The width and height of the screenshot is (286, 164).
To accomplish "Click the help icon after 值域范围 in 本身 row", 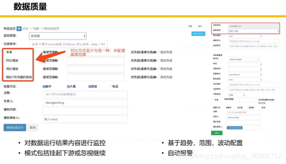I will pyautogui.click(x=56, y=52).
